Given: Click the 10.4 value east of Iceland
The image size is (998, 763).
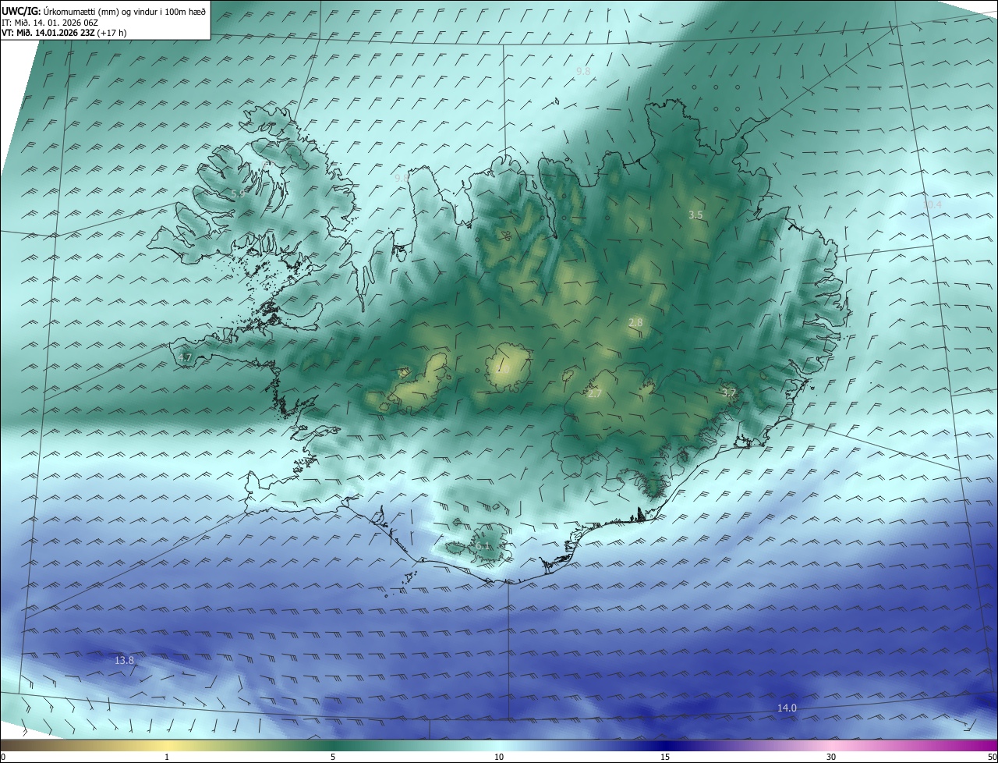Looking at the screenshot, I should [x=932, y=205].
